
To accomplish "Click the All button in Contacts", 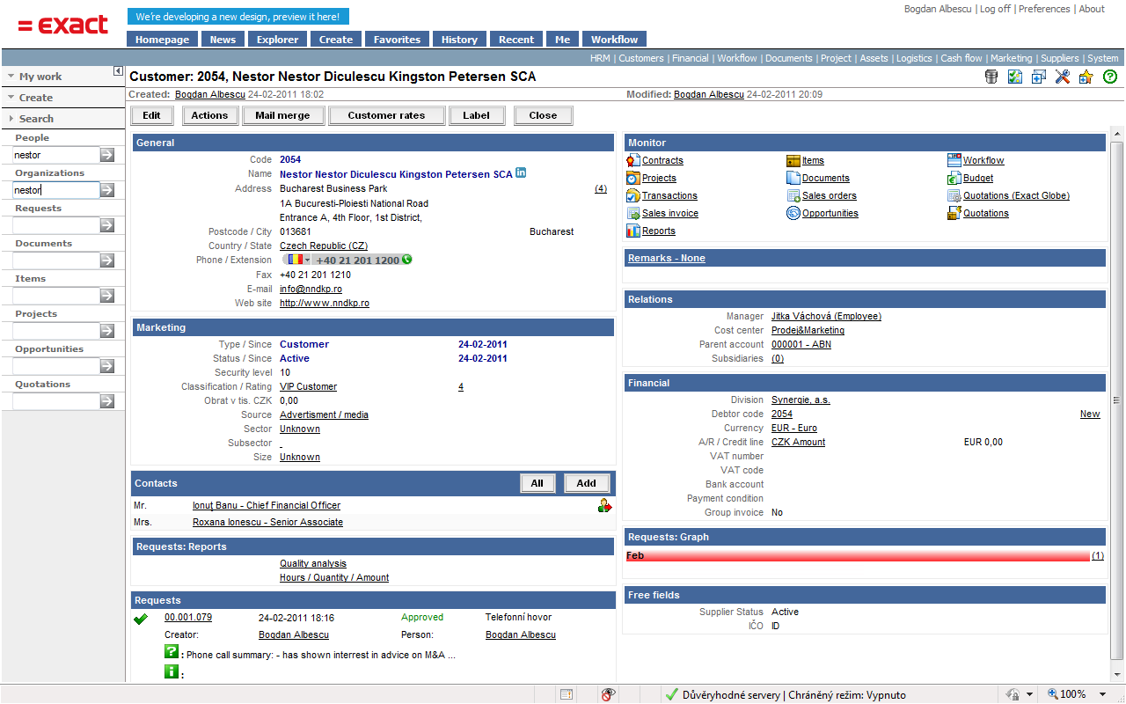I will [x=537, y=483].
